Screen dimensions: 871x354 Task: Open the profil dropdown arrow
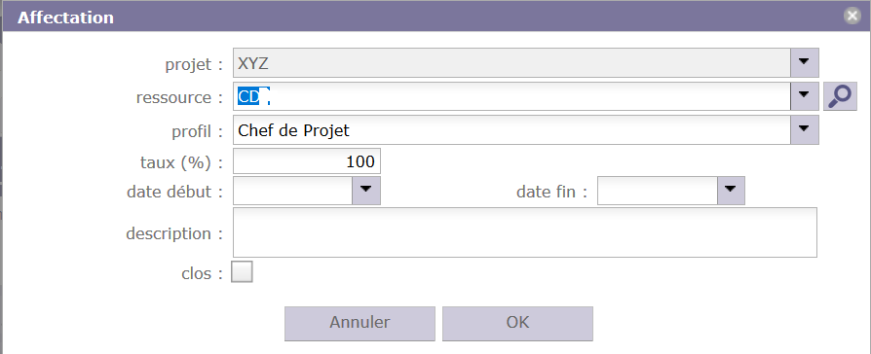tap(805, 130)
